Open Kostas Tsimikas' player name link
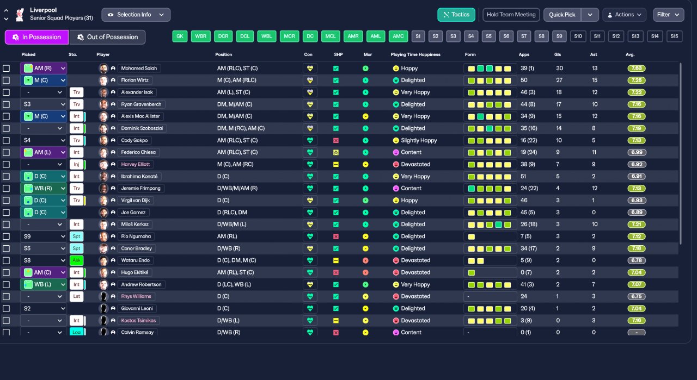 click(139, 320)
